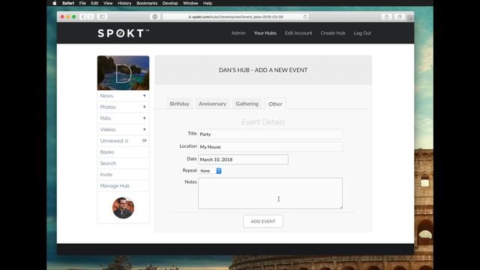Open the Edit menu
This screenshot has width=480, height=270.
(x=94, y=3)
